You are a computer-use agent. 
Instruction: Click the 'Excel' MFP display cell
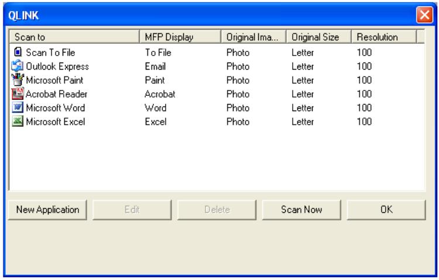[156, 122]
